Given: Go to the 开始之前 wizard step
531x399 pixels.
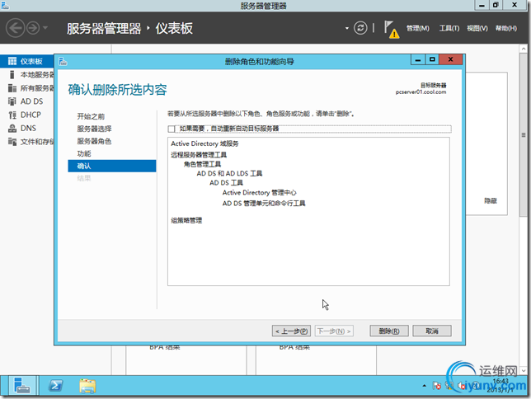Looking at the screenshot, I should 91,116.
